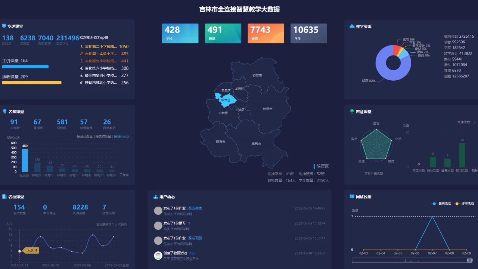Click the 用户动态 user icon
This screenshot has height=269, width=478.
pyautogui.click(x=155, y=197)
